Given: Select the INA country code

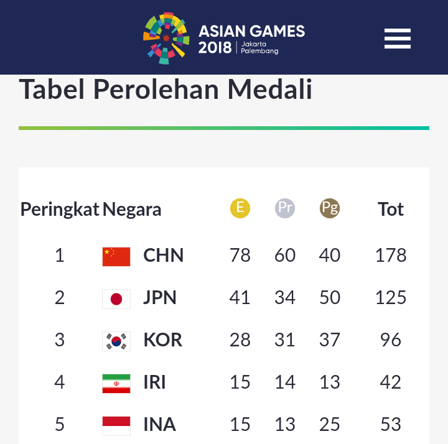Looking at the screenshot, I should pos(160,424).
